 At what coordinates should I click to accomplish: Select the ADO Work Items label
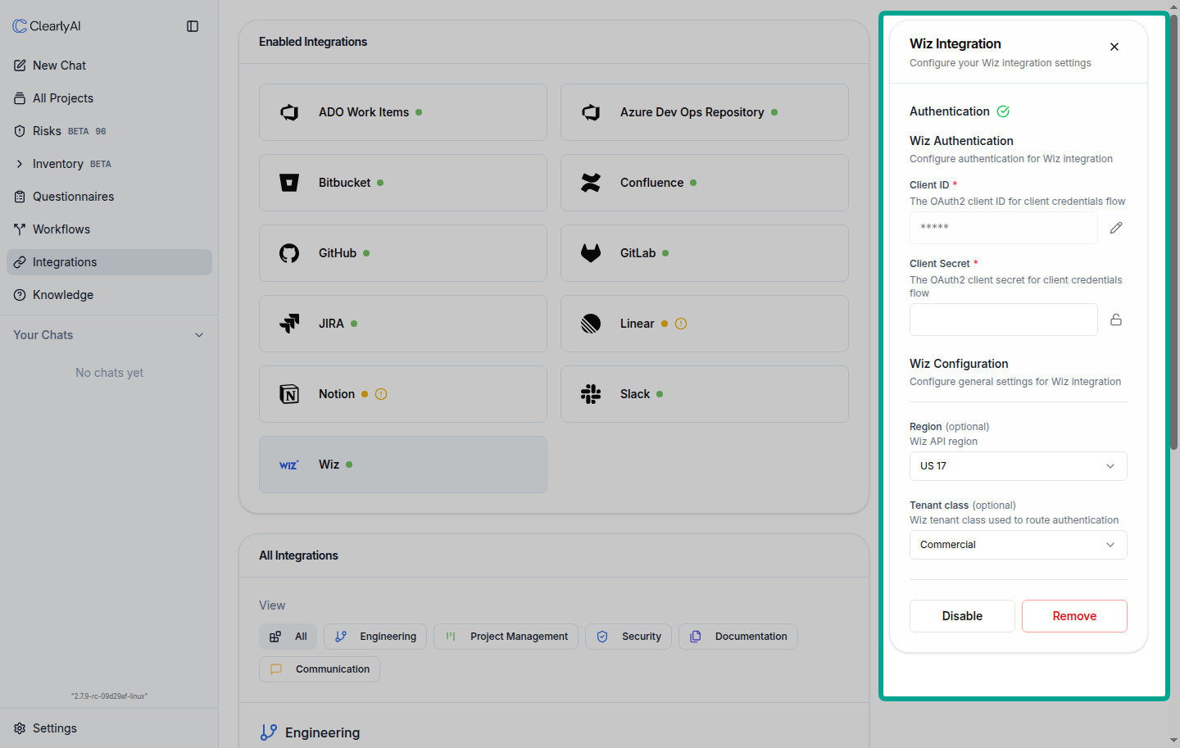[364, 112]
